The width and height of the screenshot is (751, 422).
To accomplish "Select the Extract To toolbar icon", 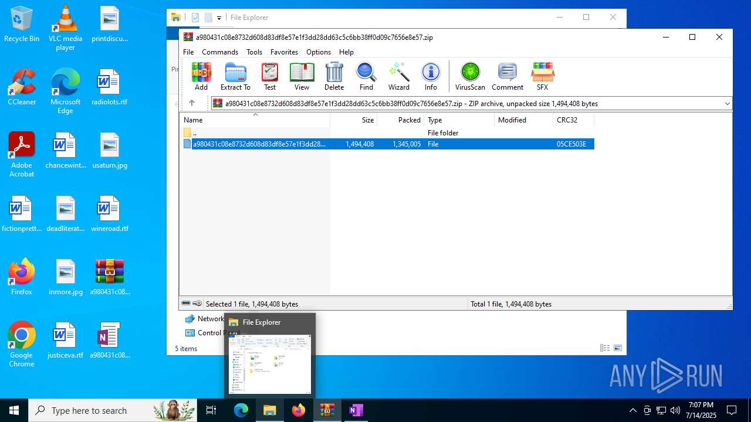I will (x=235, y=77).
